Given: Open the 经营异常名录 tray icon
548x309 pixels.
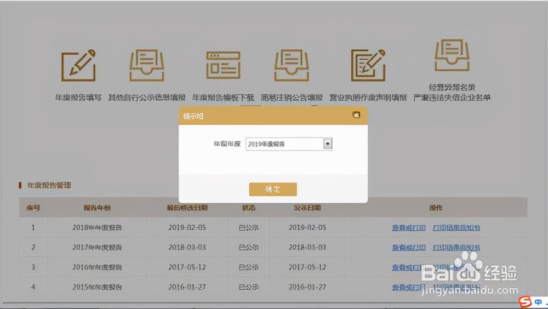Looking at the screenshot, I should coord(452,55).
